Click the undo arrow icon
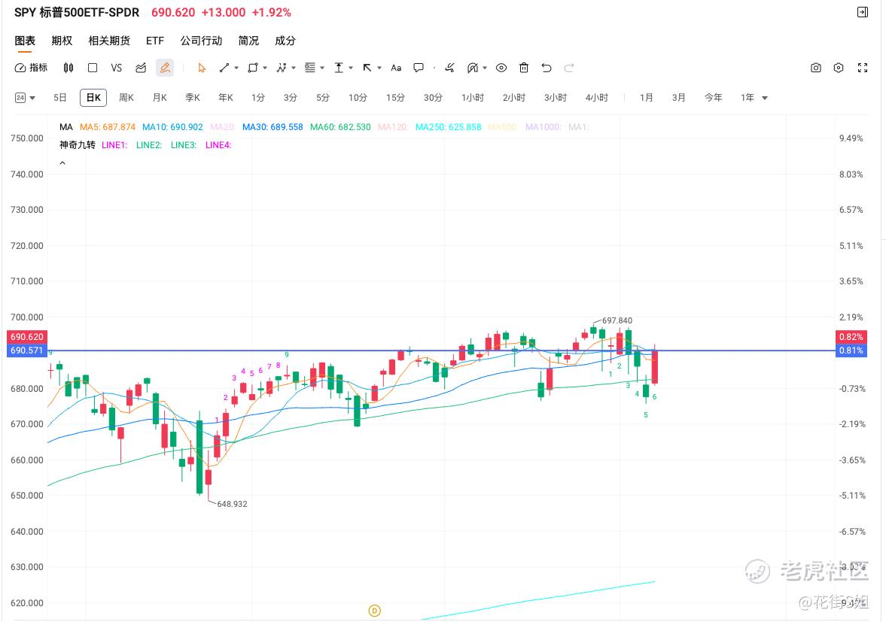The width and height of the screenshot is (886, 622). tap(547, 68)
